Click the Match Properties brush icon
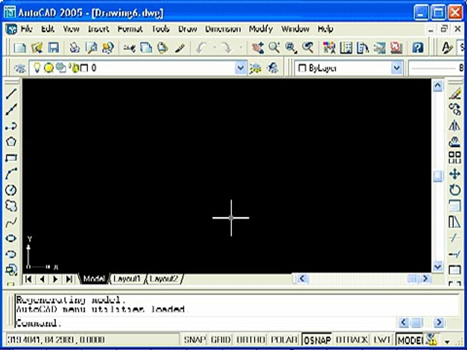 pyautogui.click(x=180, y=48)
